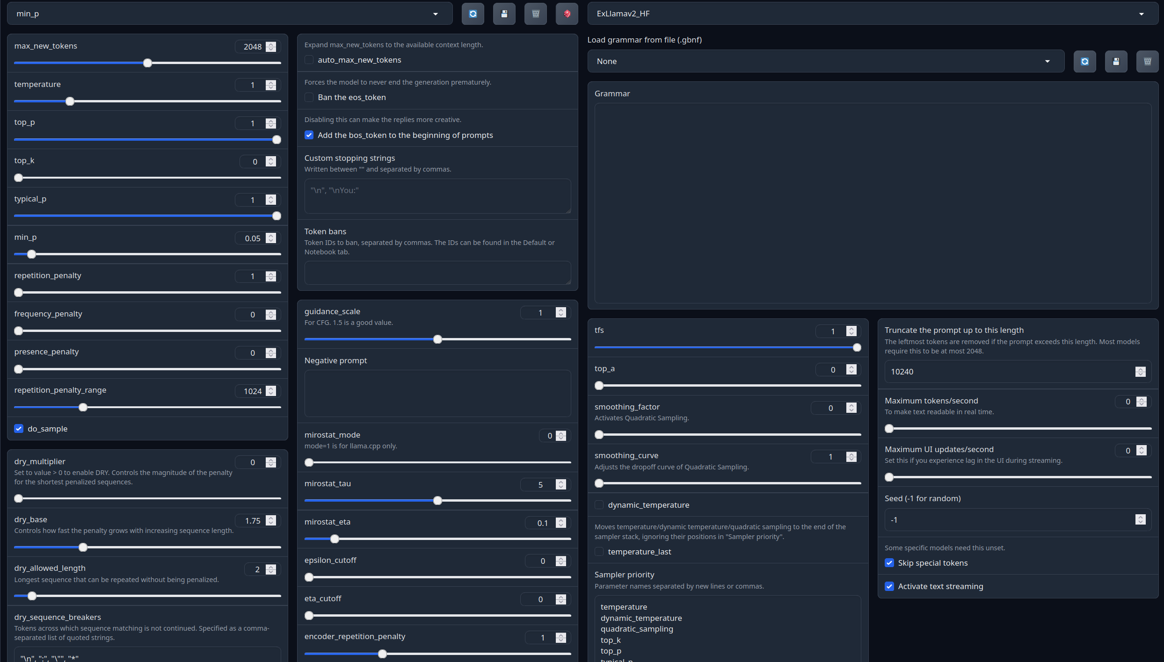1164x662 pixels.
Task: Click the dice icon for a random preset
Action: (567, 14)
